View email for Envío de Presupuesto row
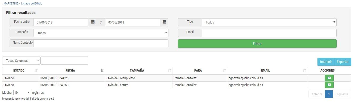This screenshot has height=103, width=355. [329, 78]
